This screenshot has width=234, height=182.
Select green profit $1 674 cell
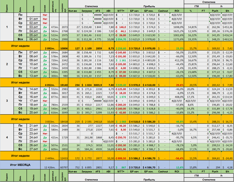pyautogui.click(x=121, y=97)
